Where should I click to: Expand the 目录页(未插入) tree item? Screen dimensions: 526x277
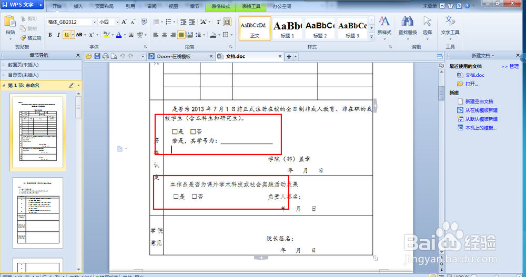[x=3, y=75]
